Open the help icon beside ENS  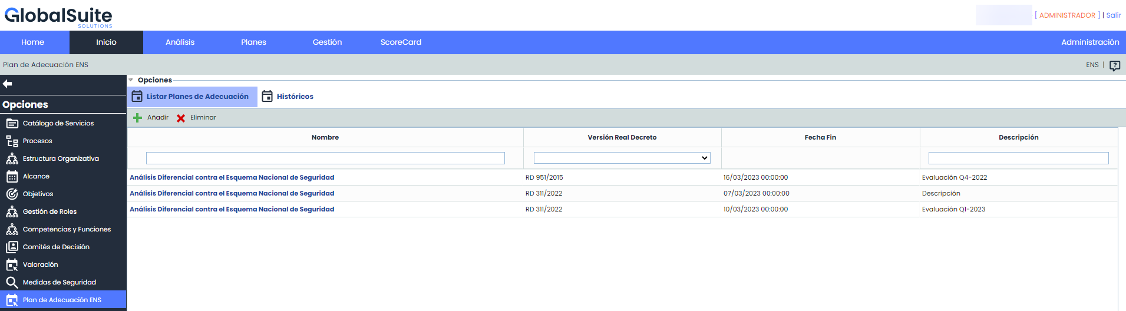click(x=1114, y=65)
